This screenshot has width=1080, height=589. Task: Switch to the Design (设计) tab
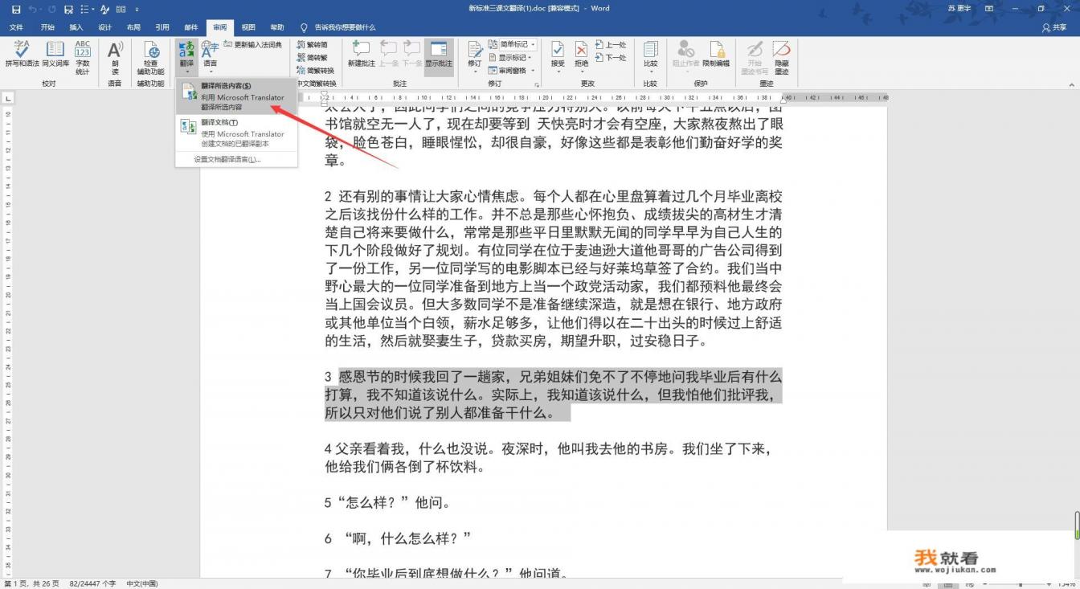tap(105, 27)
